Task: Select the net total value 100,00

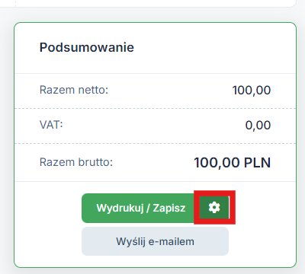Action: pyautogui.click(x=252, y=91)
